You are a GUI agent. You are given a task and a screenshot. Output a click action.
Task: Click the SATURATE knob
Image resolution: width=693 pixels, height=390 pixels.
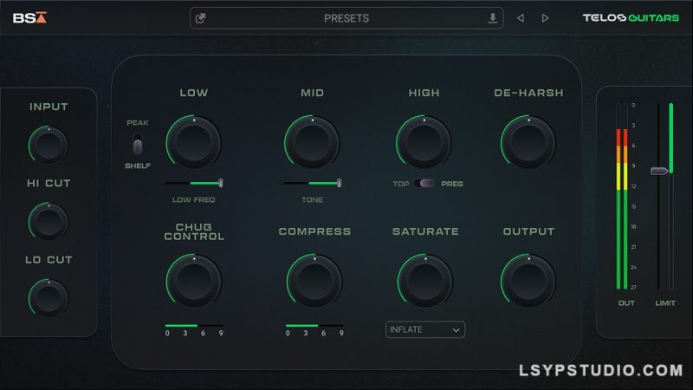point(425,281)
